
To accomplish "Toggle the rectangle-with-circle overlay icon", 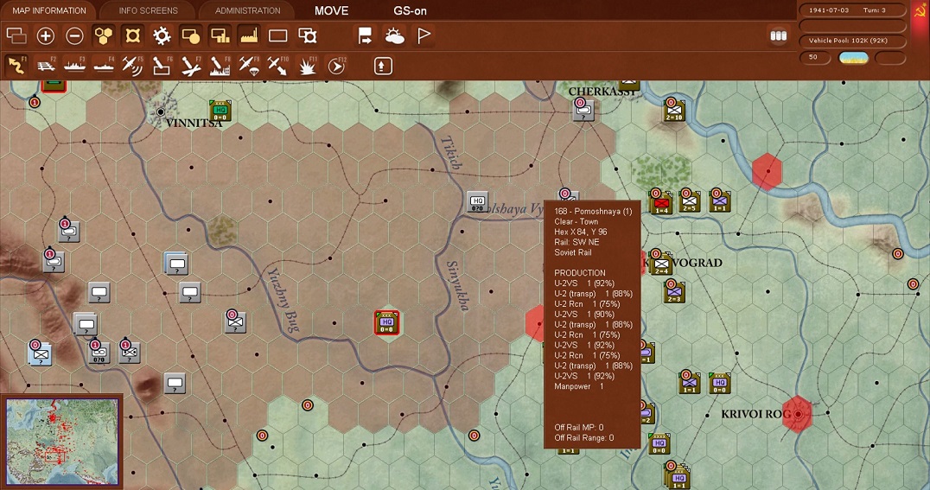I will coord(190,36).
